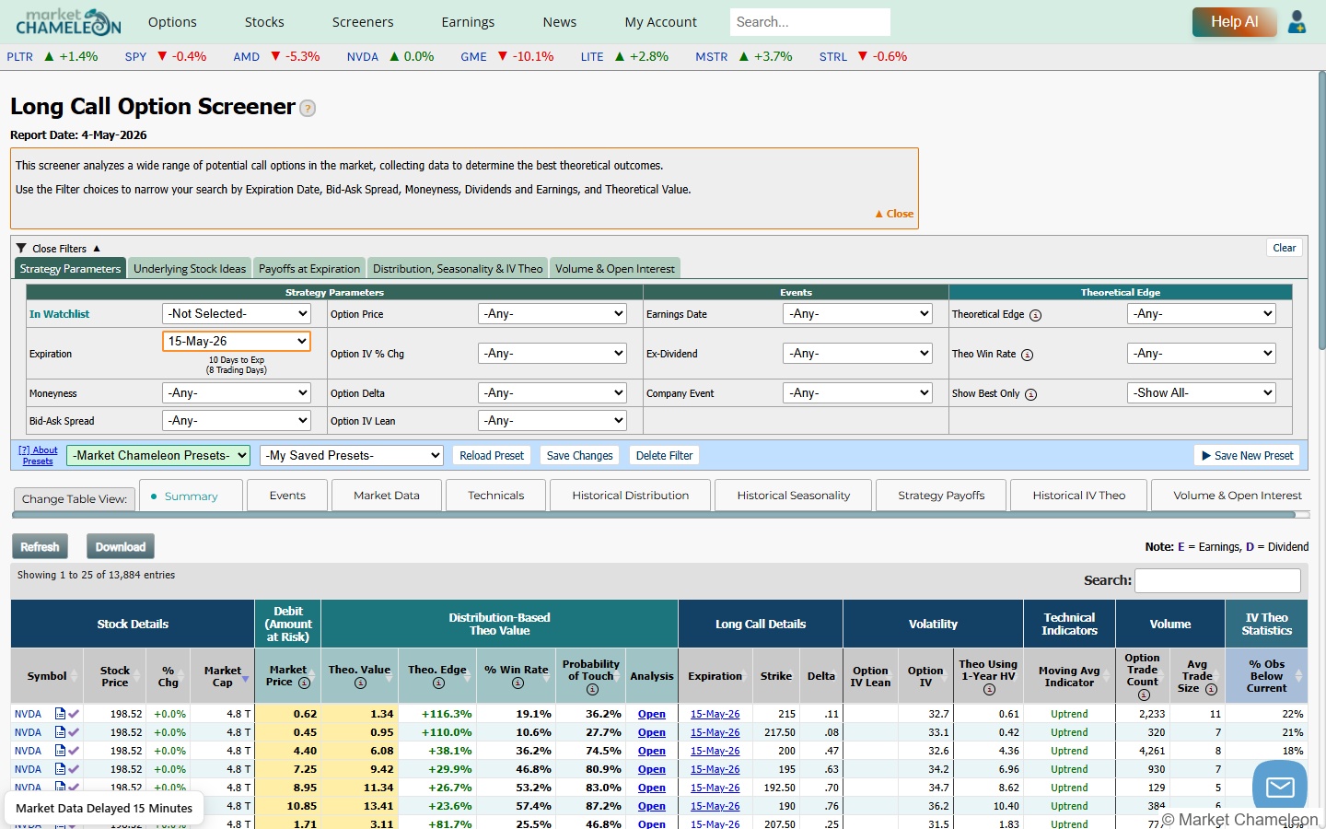Open the user account profile icon
Image resolution: width=1326 pixels, height=829 pixels.
[1297, 21]
